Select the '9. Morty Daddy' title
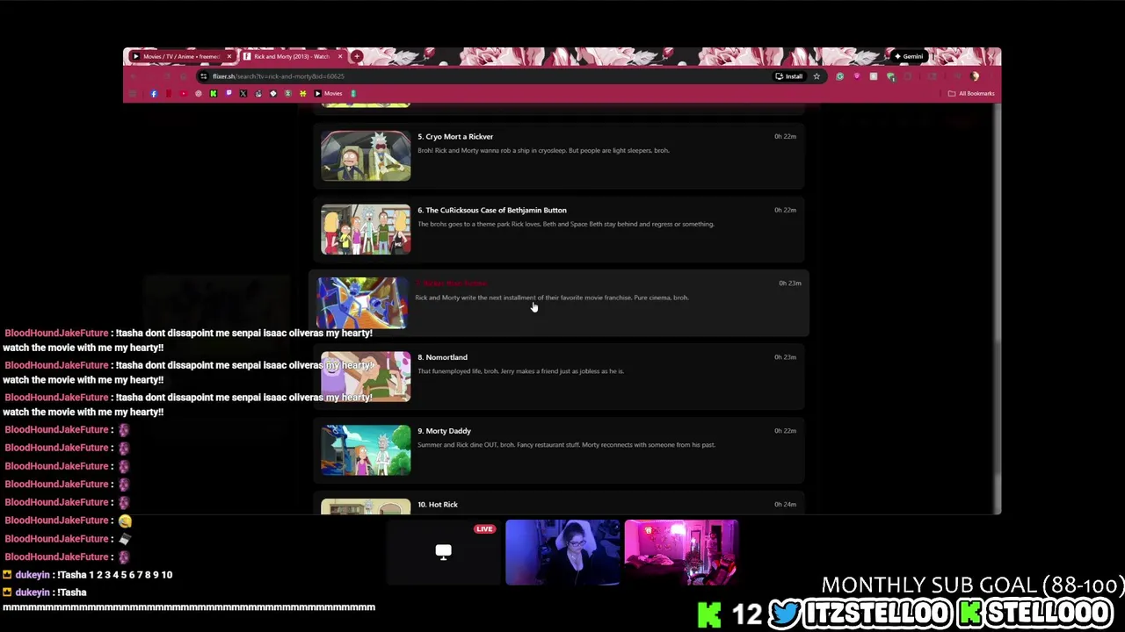This screenshot has height=632, width=1125. tap(444, 431)
